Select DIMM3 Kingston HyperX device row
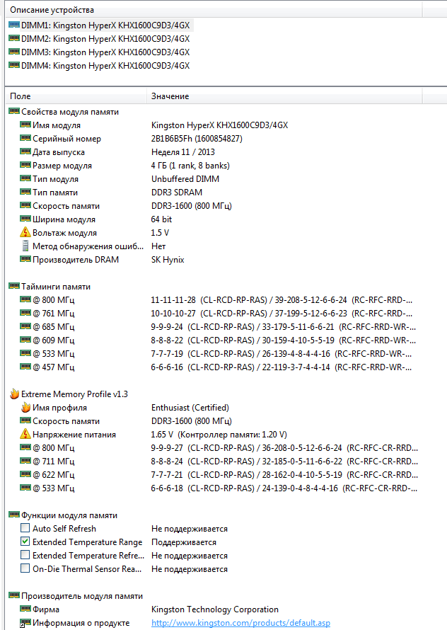Image resolution: width=447 pixels, height=630 pixels. tap(100, 52)
